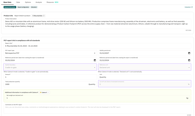Image resolution: width=195 pixels, height=116 pixels.
Task: Click the Report linked to product label
Action: pos(22,16)
